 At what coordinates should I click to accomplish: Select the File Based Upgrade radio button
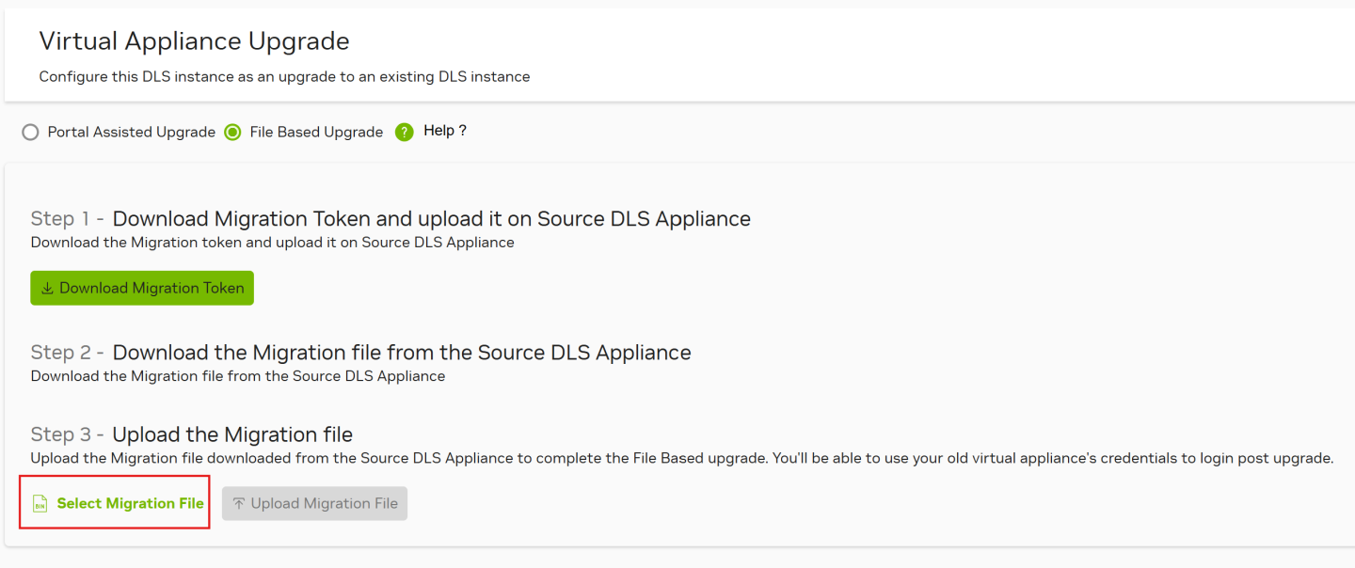tap(233, 133)
